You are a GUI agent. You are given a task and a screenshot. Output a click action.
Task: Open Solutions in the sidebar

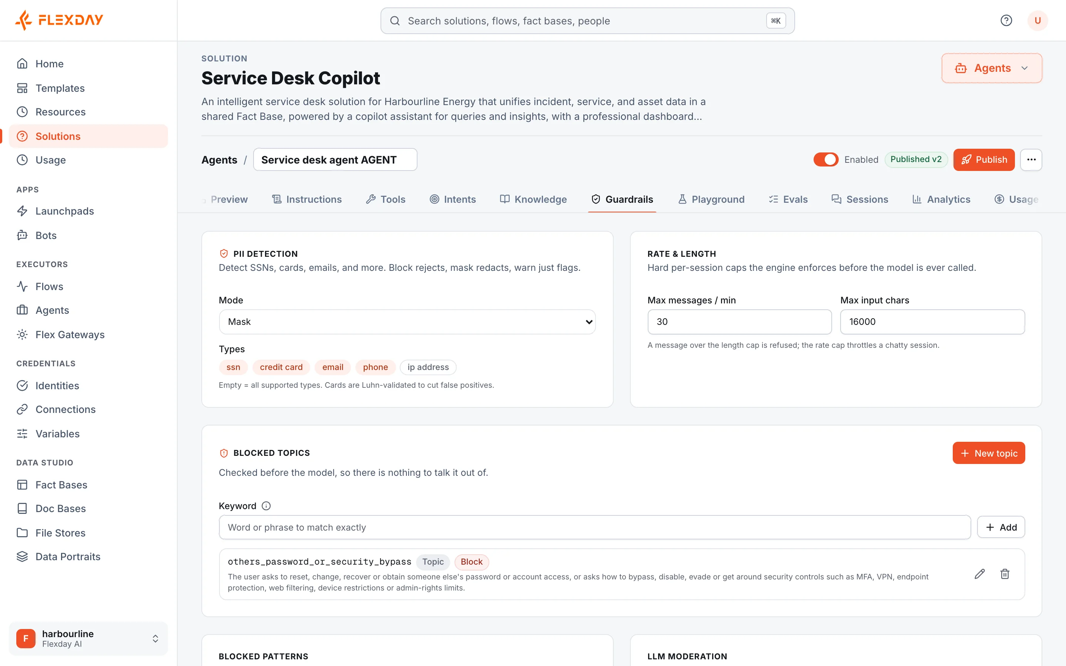pyautogui.click(x=88, y=136)
